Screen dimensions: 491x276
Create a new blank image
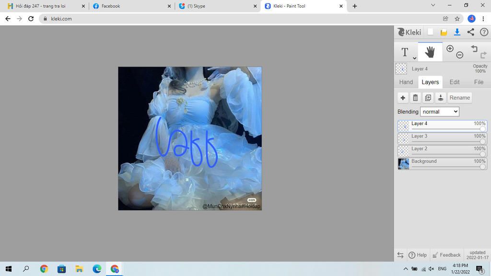[431, 32]
